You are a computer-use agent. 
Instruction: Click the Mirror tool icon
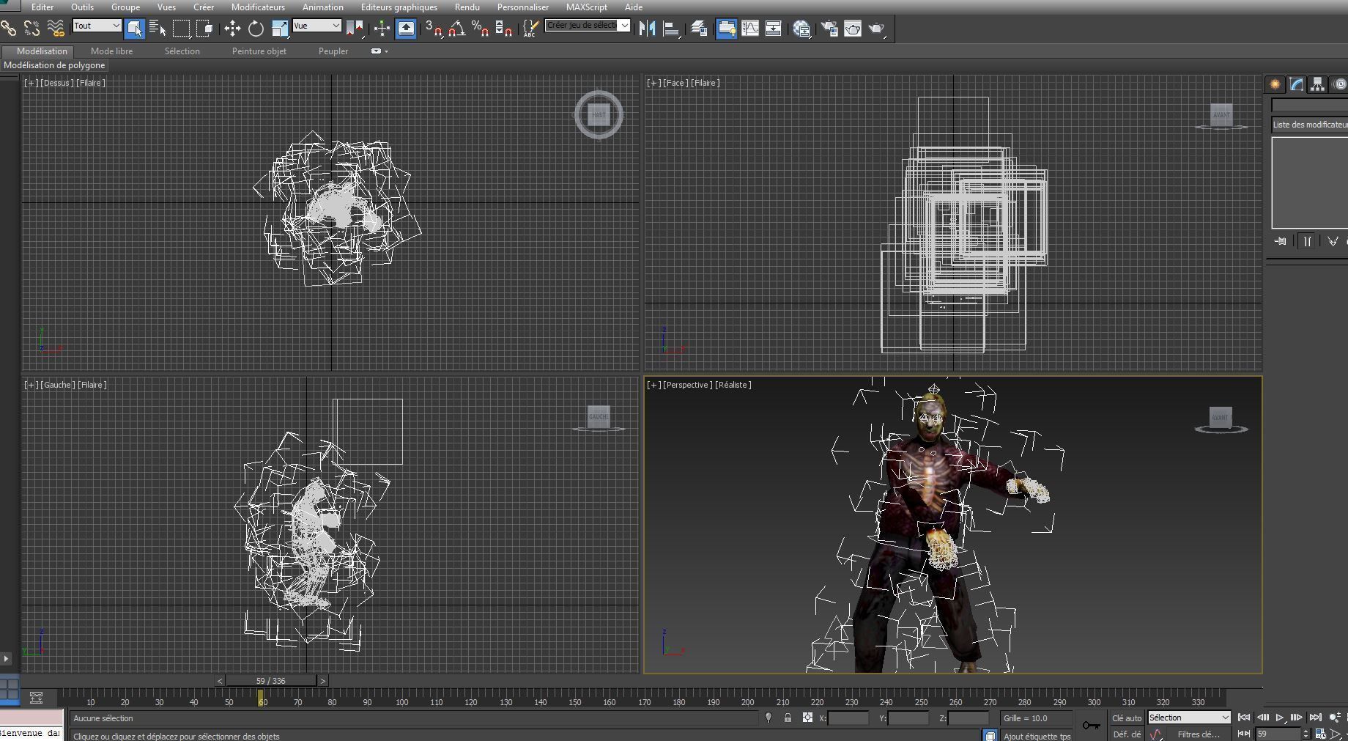(x=647, y=29)
